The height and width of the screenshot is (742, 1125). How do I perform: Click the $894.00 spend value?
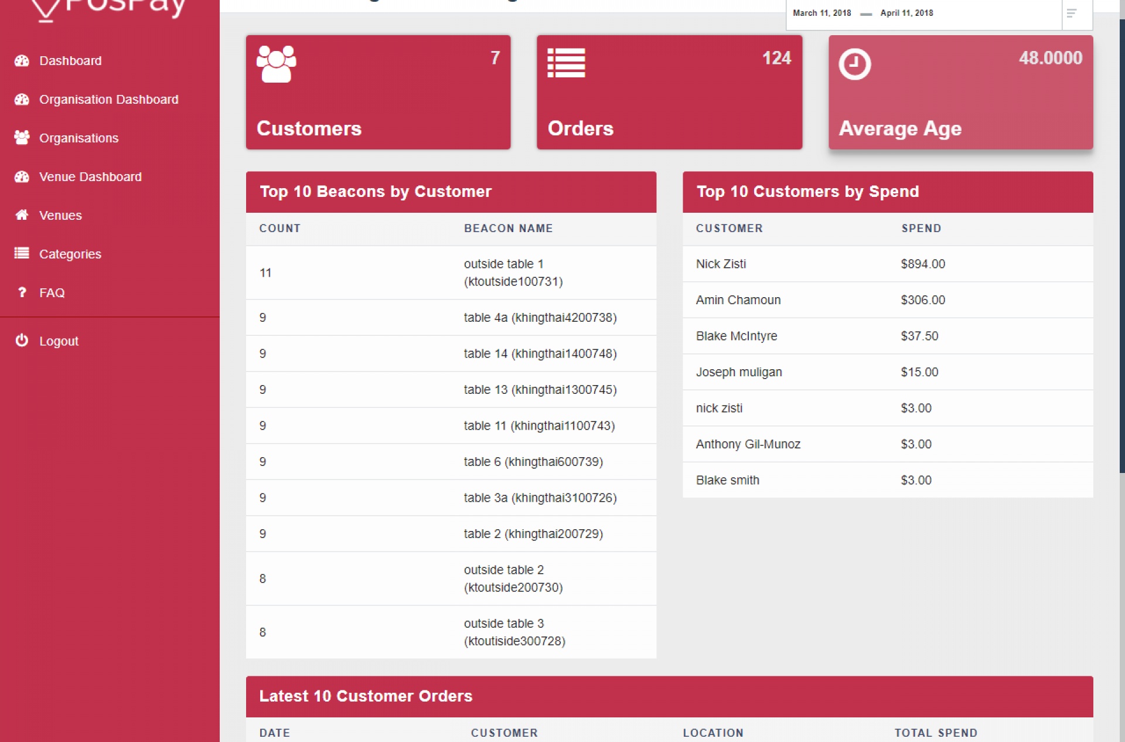[x=923, y=264]
